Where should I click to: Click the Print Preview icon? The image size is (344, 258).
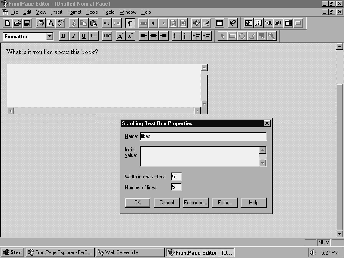(x=50, y=23)
